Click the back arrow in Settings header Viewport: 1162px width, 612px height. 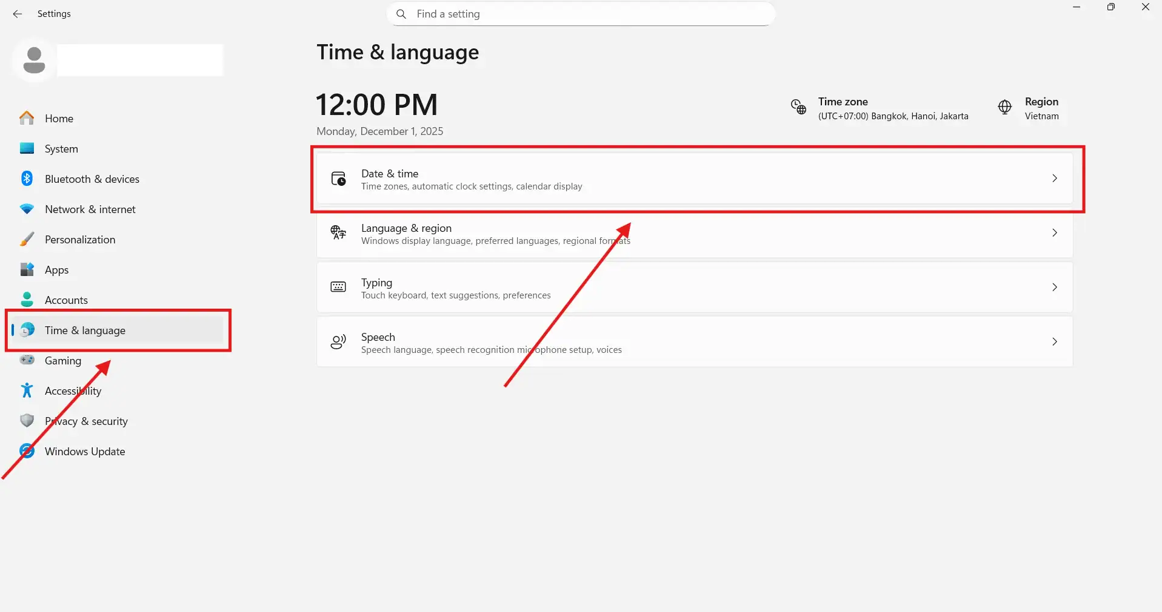[x=18, y=14]
